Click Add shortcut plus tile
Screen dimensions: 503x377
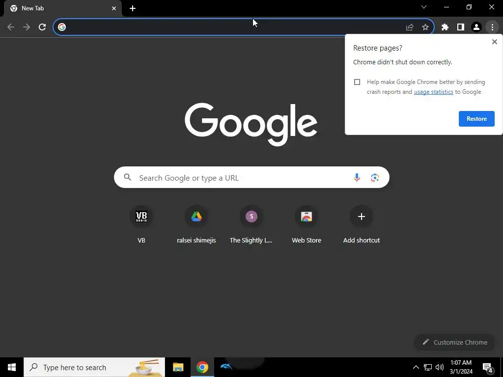point(361,224)
